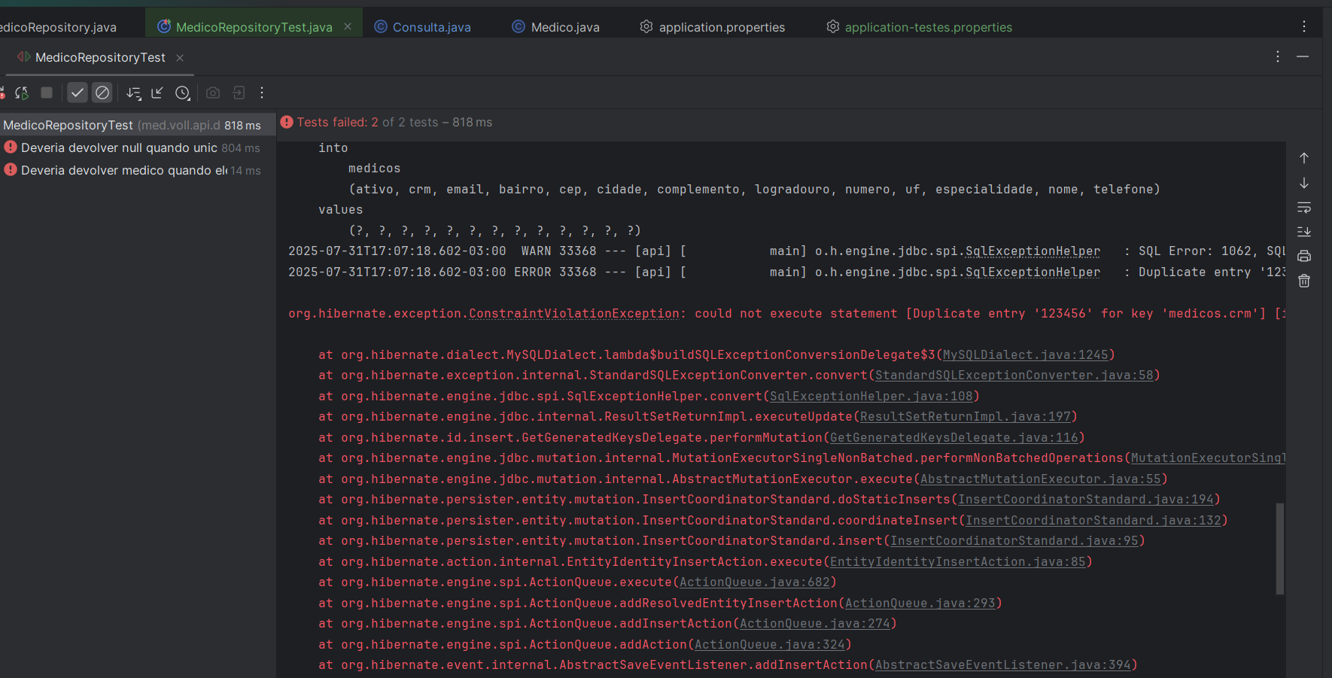The image size is (1332, 678).
Task: Open InsertCoordinatorStandard.java:132 link
Action: [1093, 520]
